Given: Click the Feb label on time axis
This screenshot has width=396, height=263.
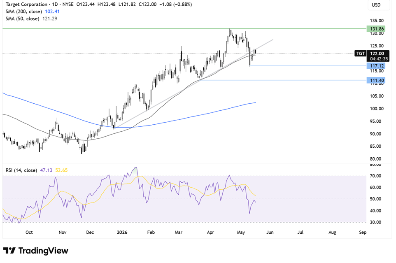Looking at the screenshot, I should (151, 232).
